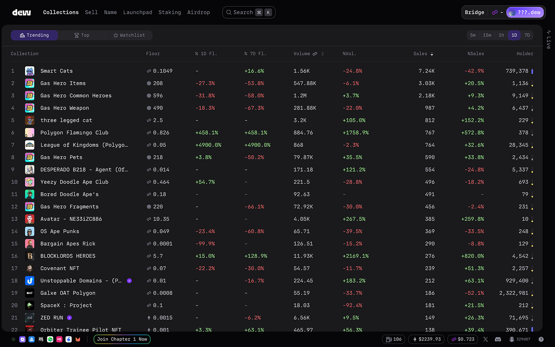Open the Collections nav item

[61, 12]
